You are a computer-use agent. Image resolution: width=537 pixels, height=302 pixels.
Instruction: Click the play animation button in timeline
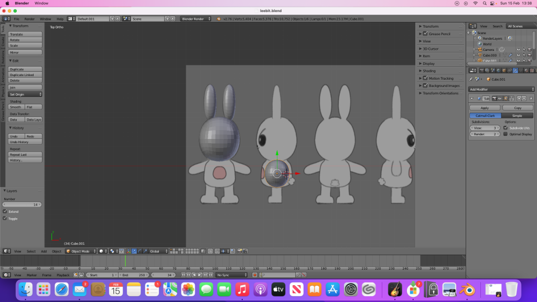[199, 275]
